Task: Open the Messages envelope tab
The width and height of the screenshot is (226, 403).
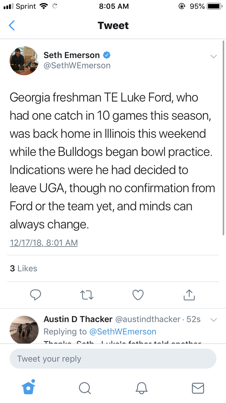Action: (197, 388)
